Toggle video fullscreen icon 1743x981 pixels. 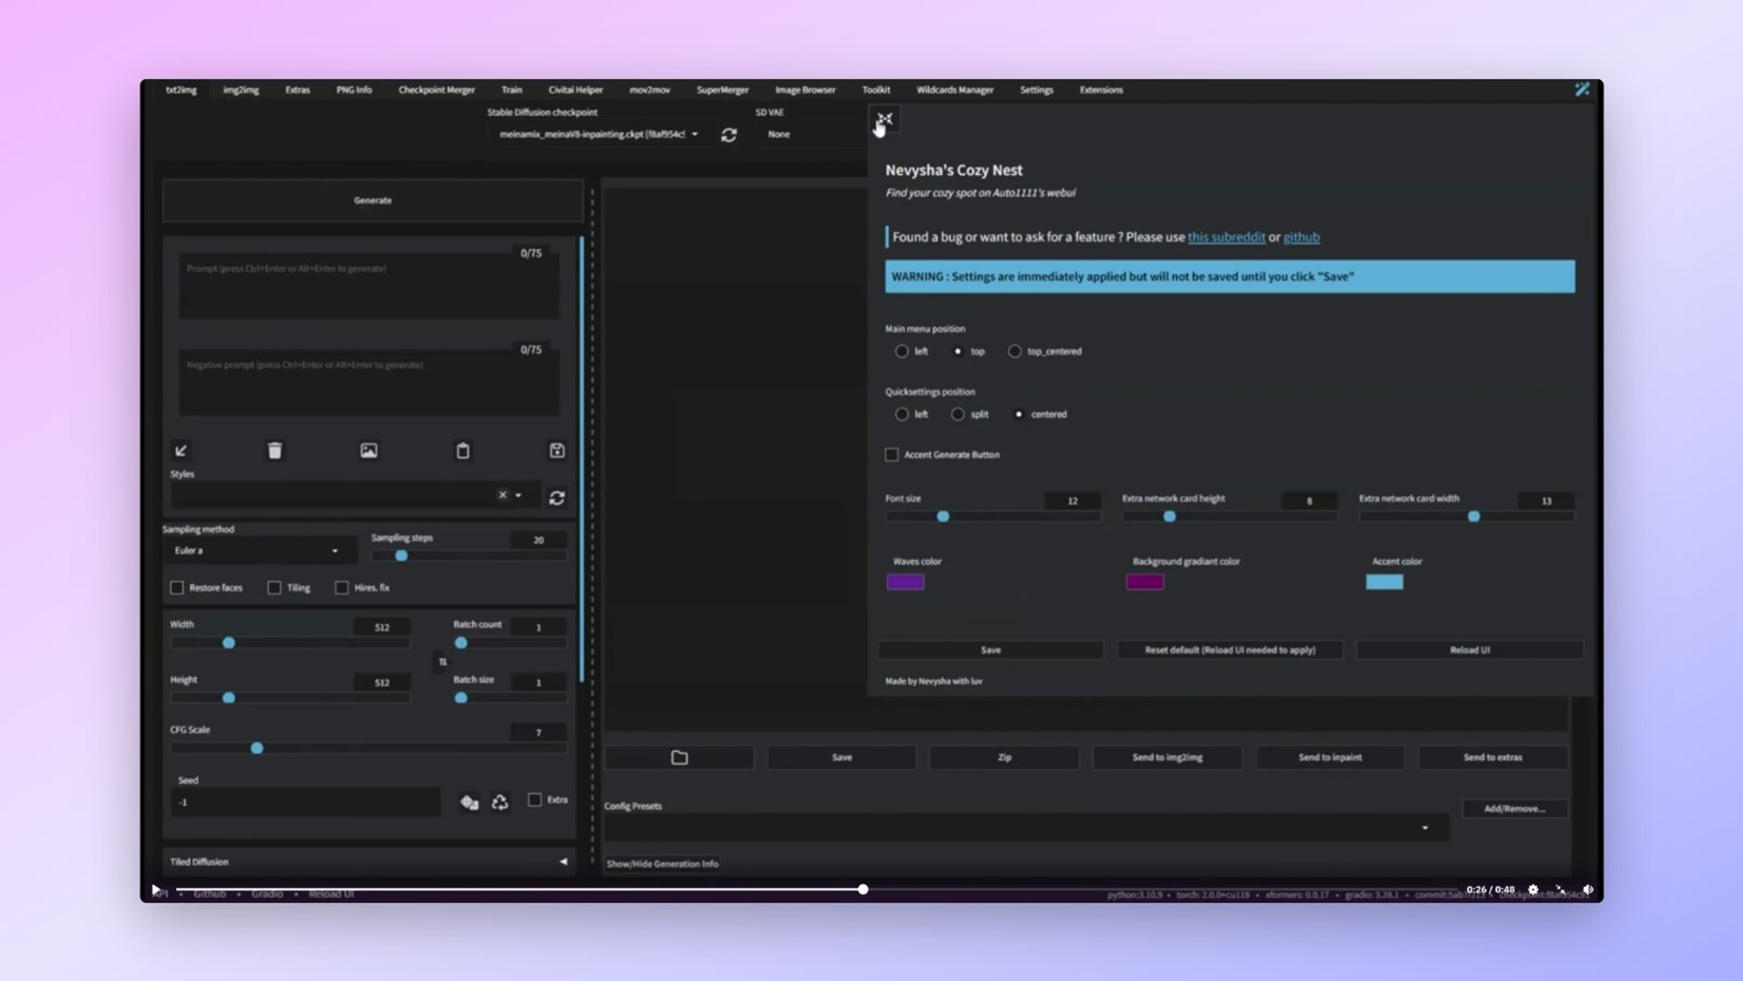coord(1560,890)
